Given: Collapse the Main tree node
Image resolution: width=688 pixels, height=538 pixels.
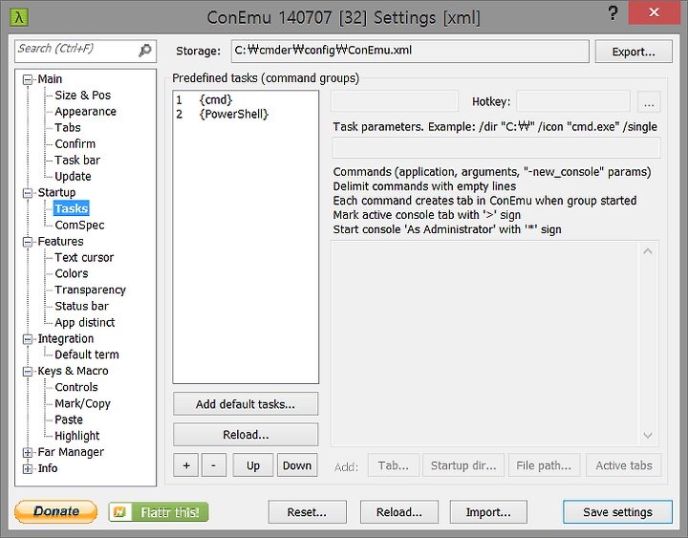Looking at the screenshot, I should 28,79.
